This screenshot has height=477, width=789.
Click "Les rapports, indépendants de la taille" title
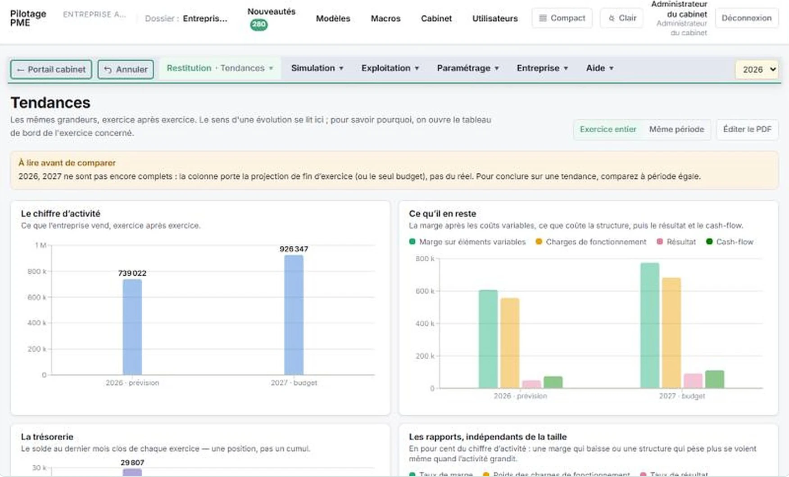point(488,436)
